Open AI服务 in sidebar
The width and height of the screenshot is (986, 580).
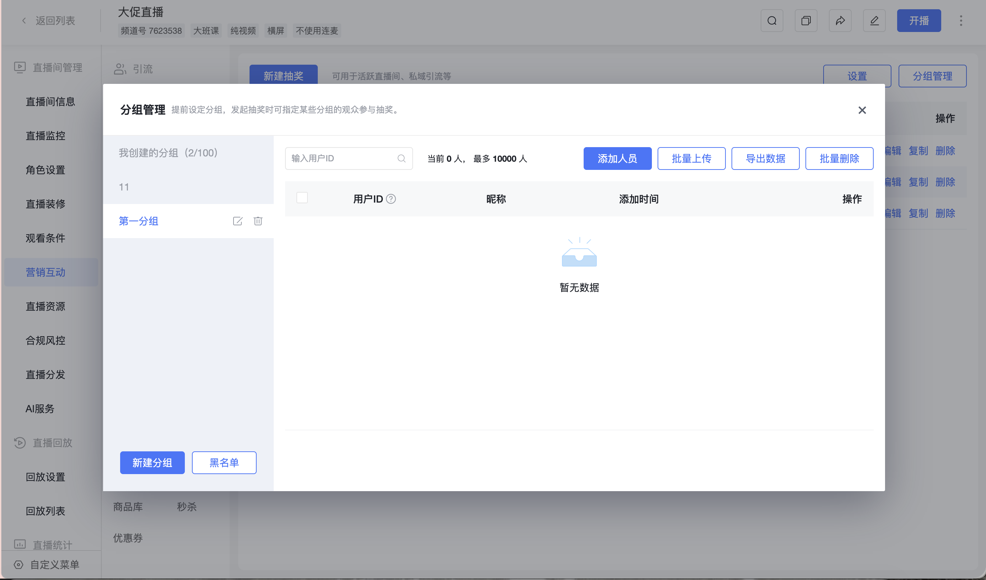point(40,409)
